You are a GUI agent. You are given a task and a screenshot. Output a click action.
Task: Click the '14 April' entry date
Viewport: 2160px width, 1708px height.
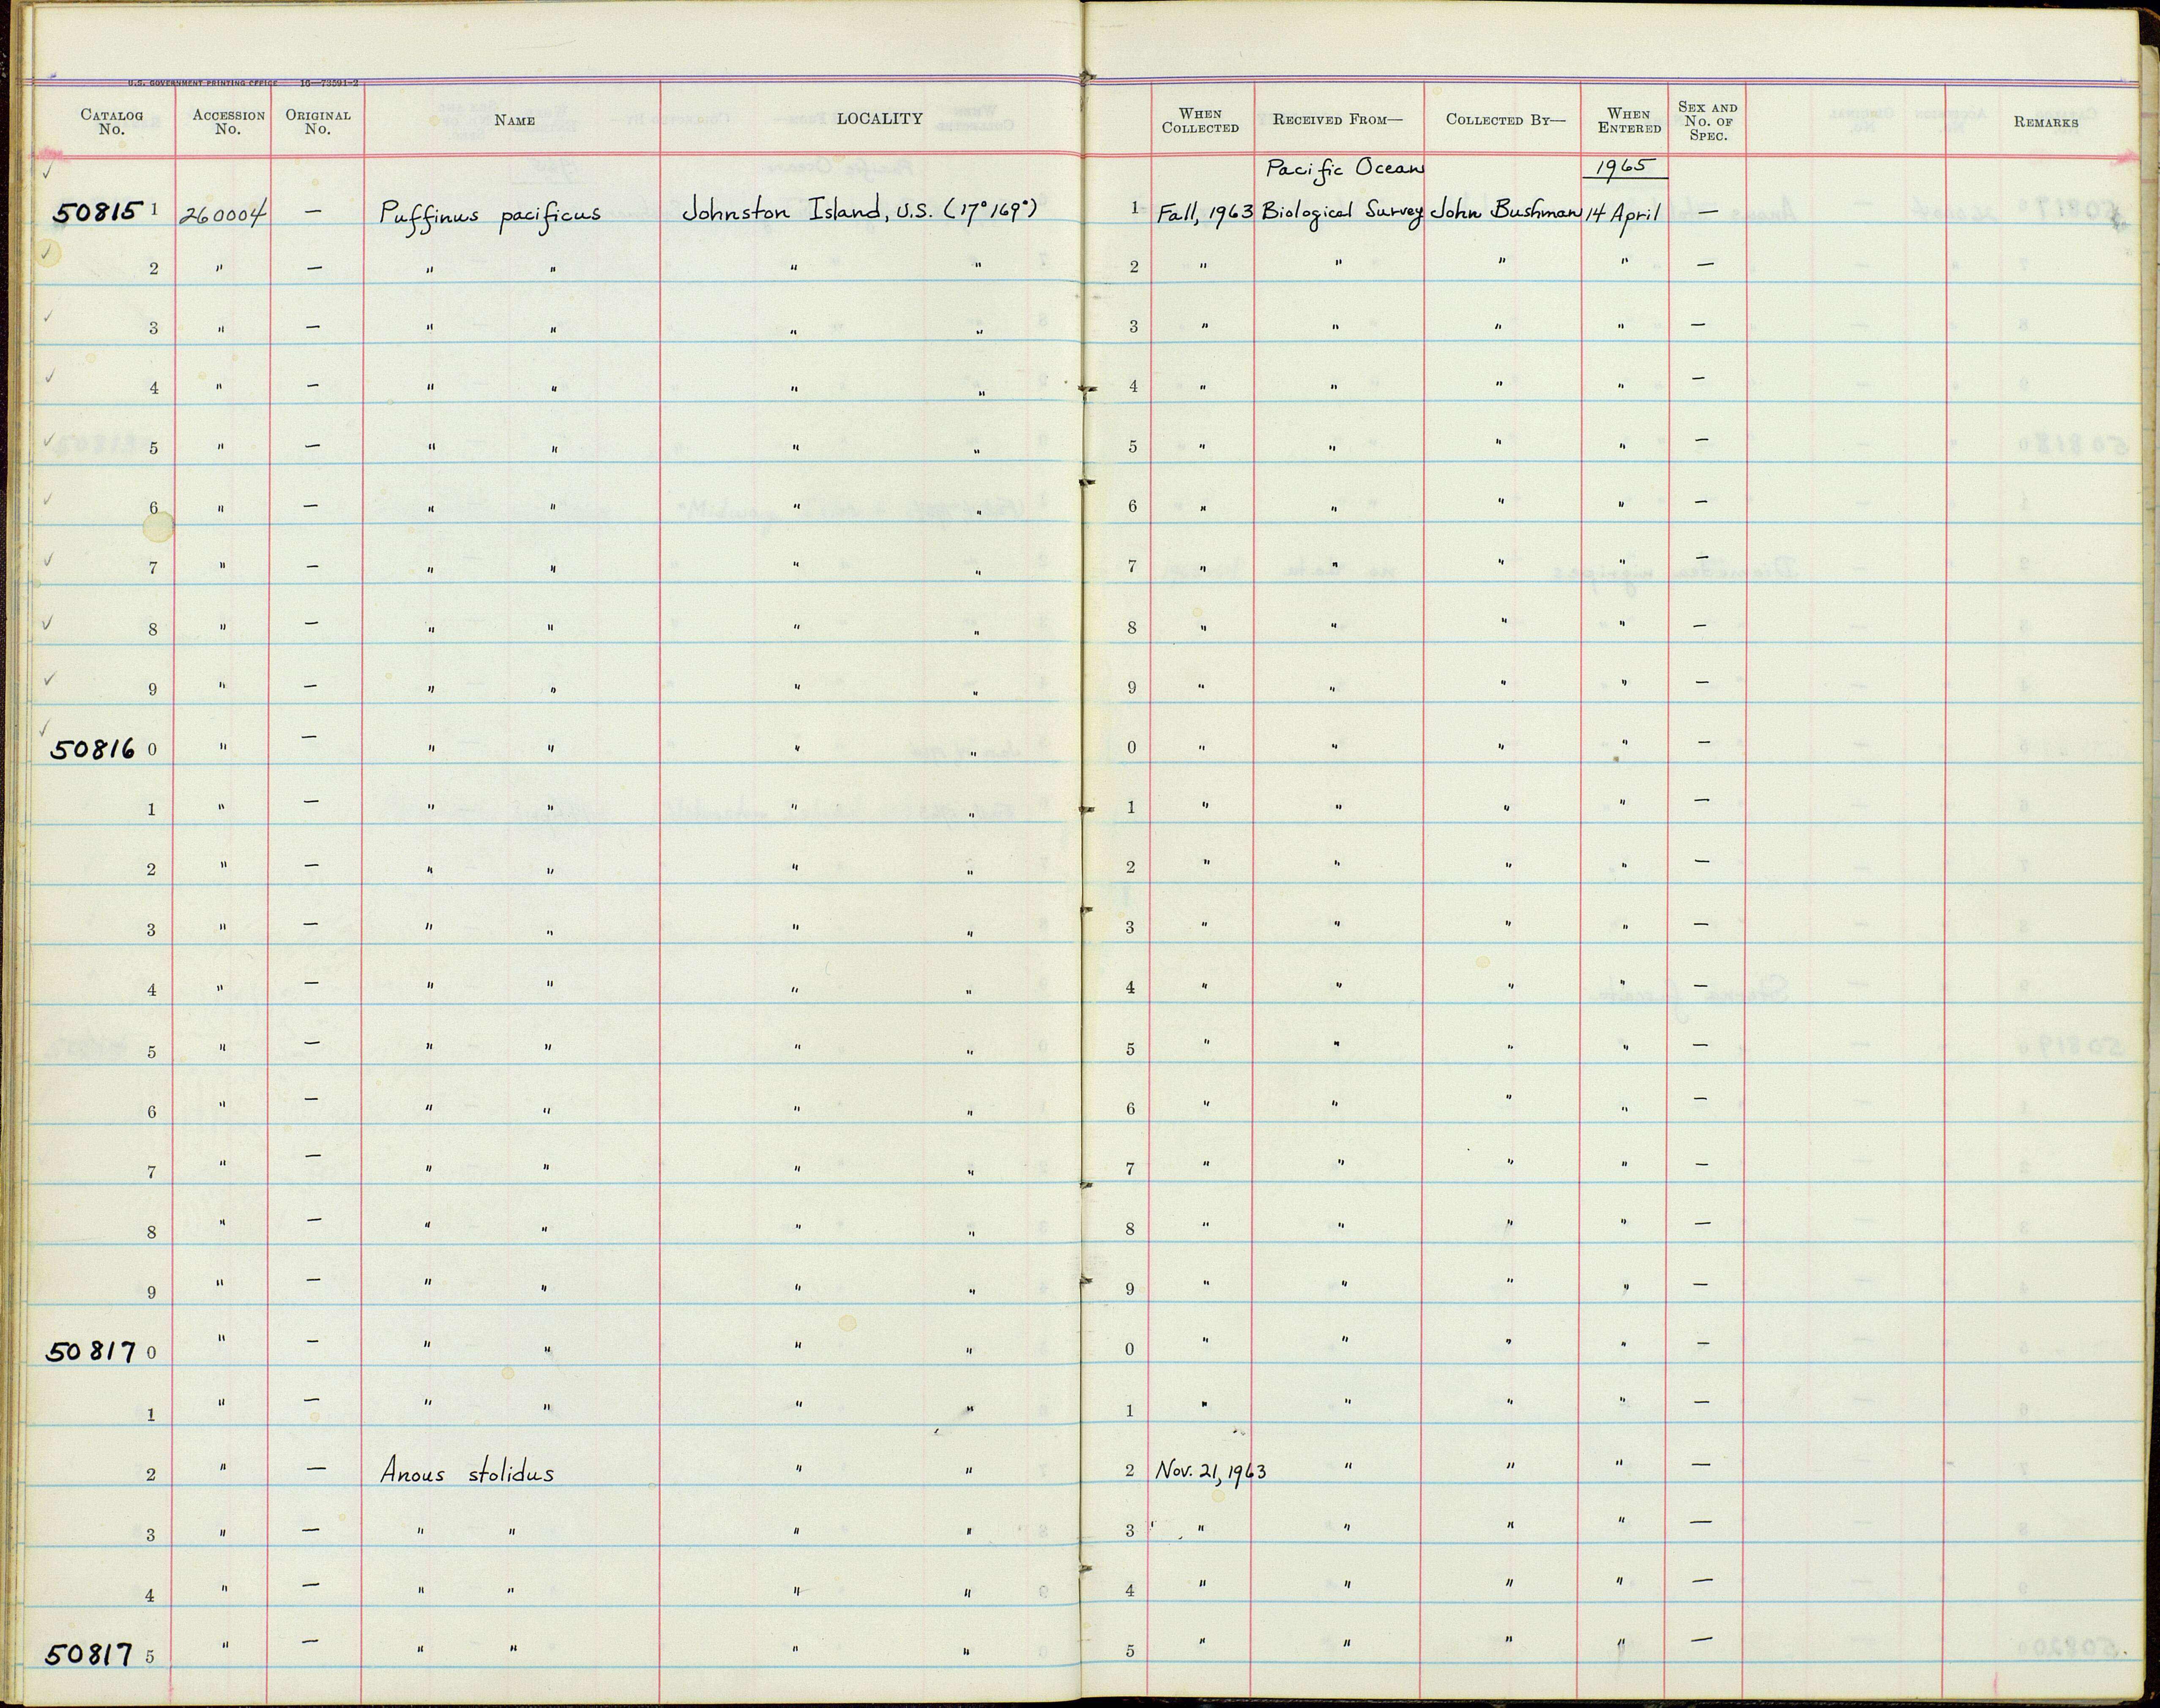point(1622,213)
